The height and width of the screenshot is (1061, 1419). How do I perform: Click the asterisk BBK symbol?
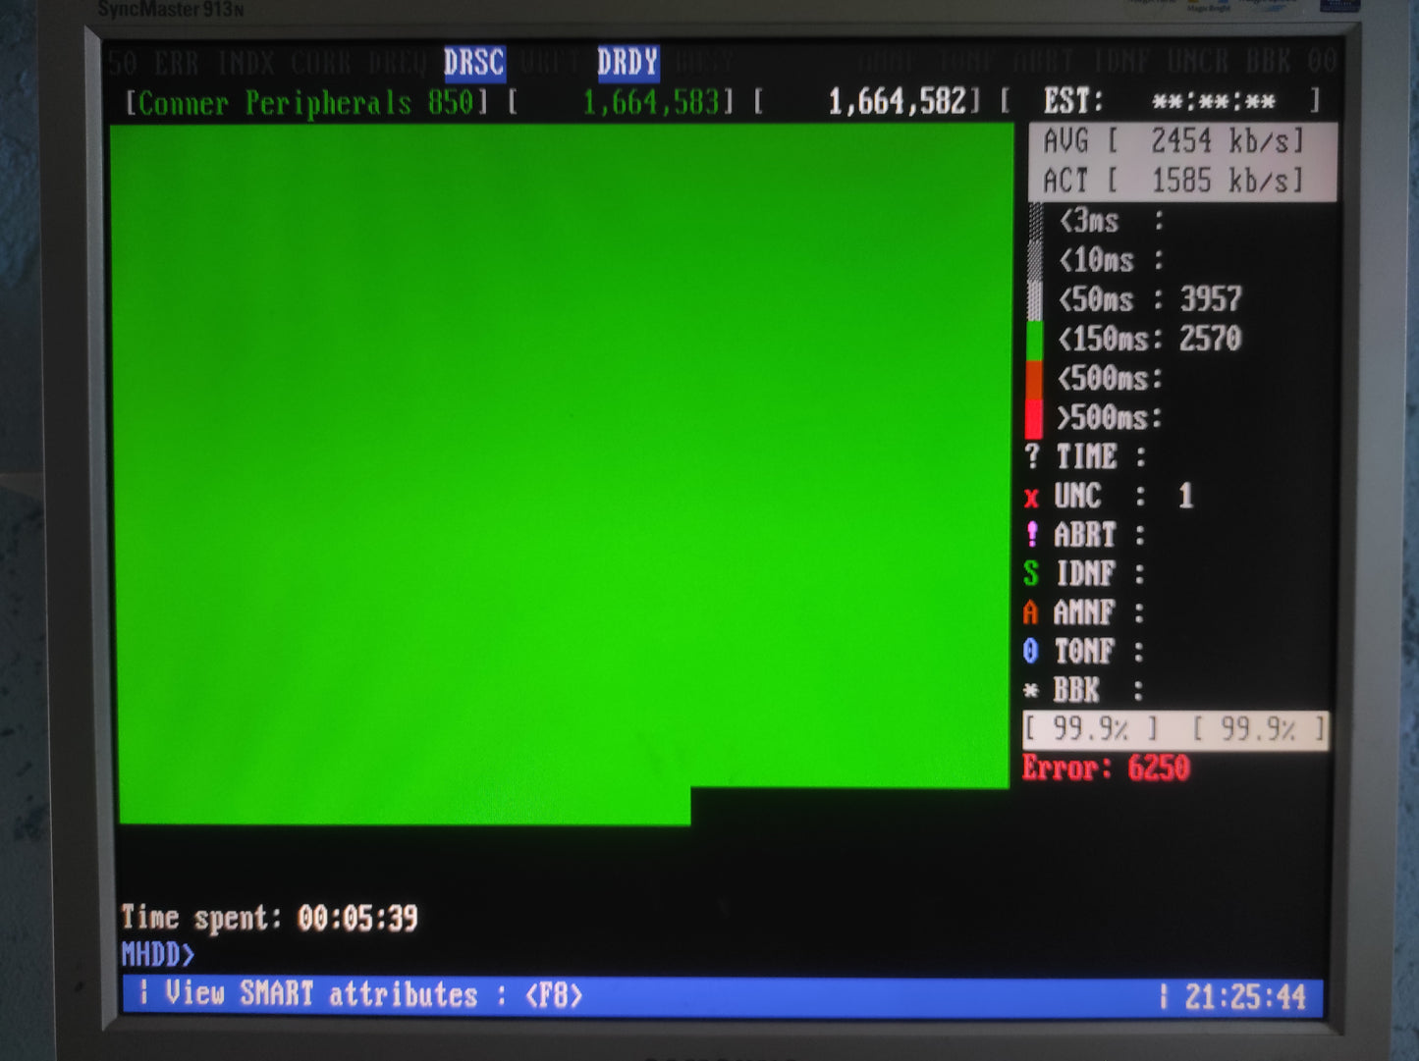tap(1031, 690)
